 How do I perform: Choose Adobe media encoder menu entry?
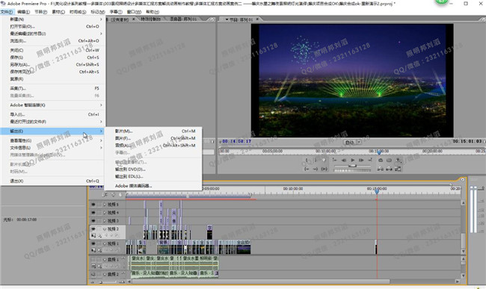point(133,186)
